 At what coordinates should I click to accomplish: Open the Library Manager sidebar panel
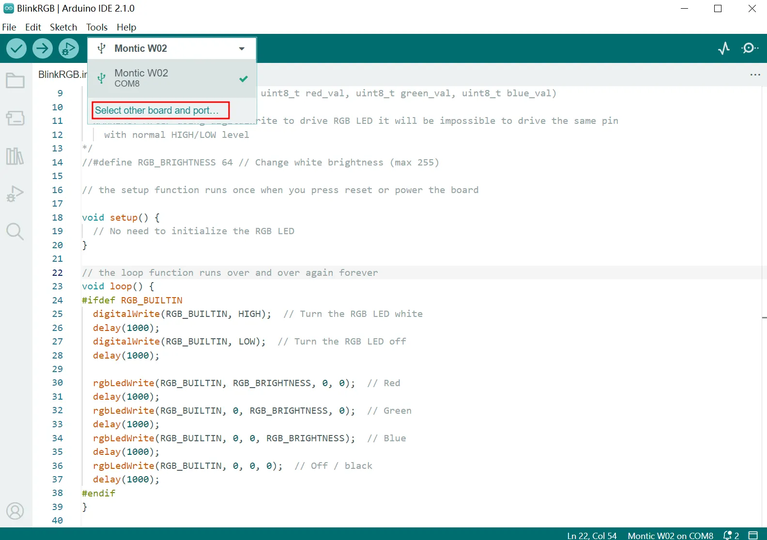tap(15, 156)
